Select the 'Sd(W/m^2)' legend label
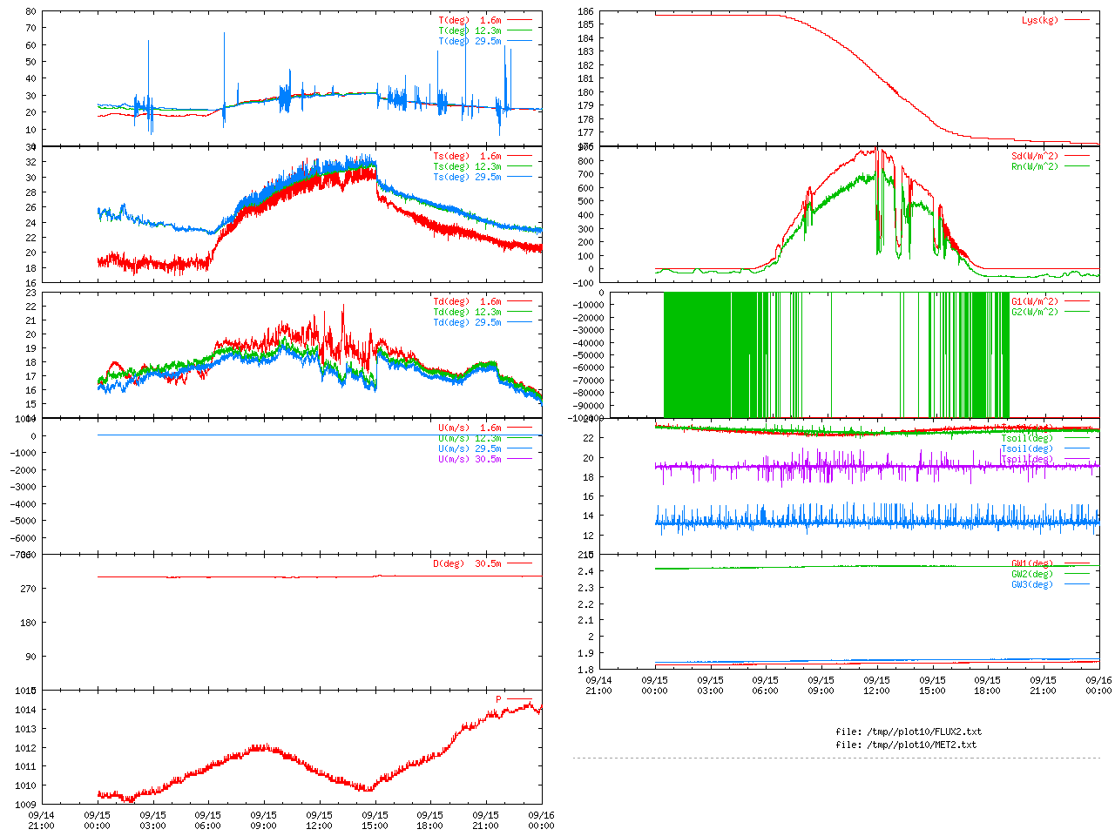This screenshot has width=1115, height=836. coord(1035,156)
